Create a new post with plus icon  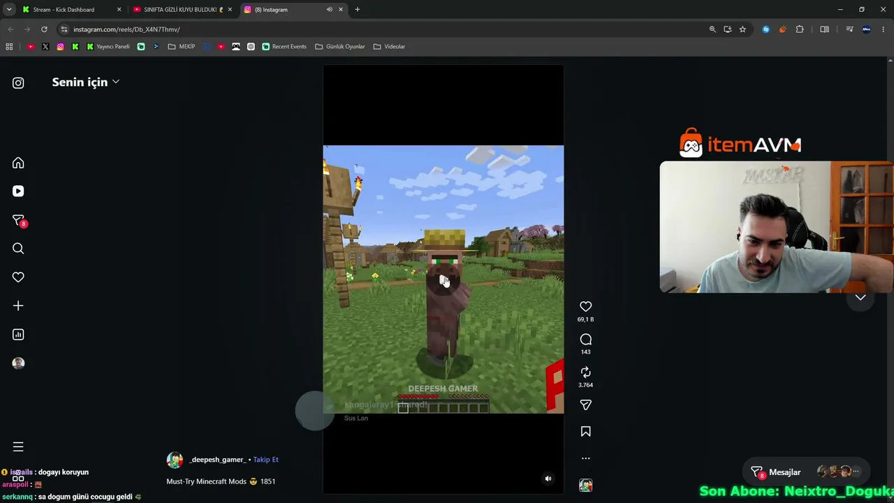[18, 306]
